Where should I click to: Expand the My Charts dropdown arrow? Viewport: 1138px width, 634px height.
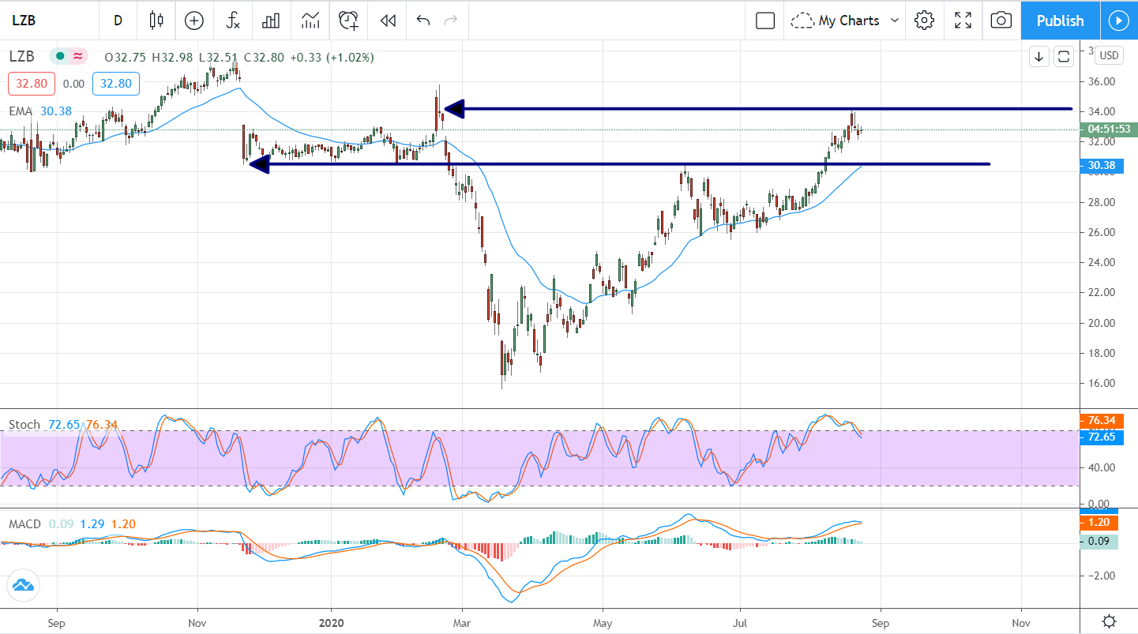pyautogui.click(x=895, y=21)
